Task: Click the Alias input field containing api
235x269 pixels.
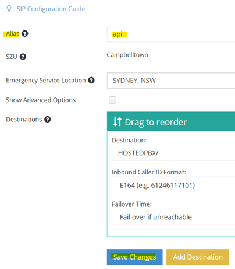Action: pos(171,34)
